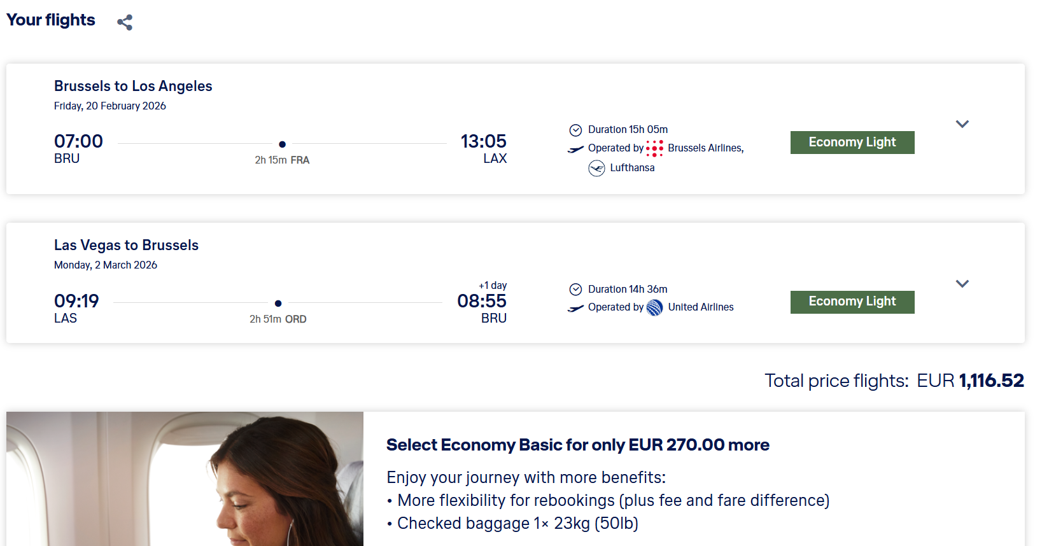The height and width of the screenshot is (546, 1056).
Task: Click the Brussels to Los Angeles heading
Action: (x=133, y=86)
